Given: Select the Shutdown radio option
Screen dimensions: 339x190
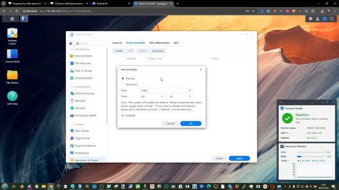Looking at the screenshot, I should [x=122, y=84].
